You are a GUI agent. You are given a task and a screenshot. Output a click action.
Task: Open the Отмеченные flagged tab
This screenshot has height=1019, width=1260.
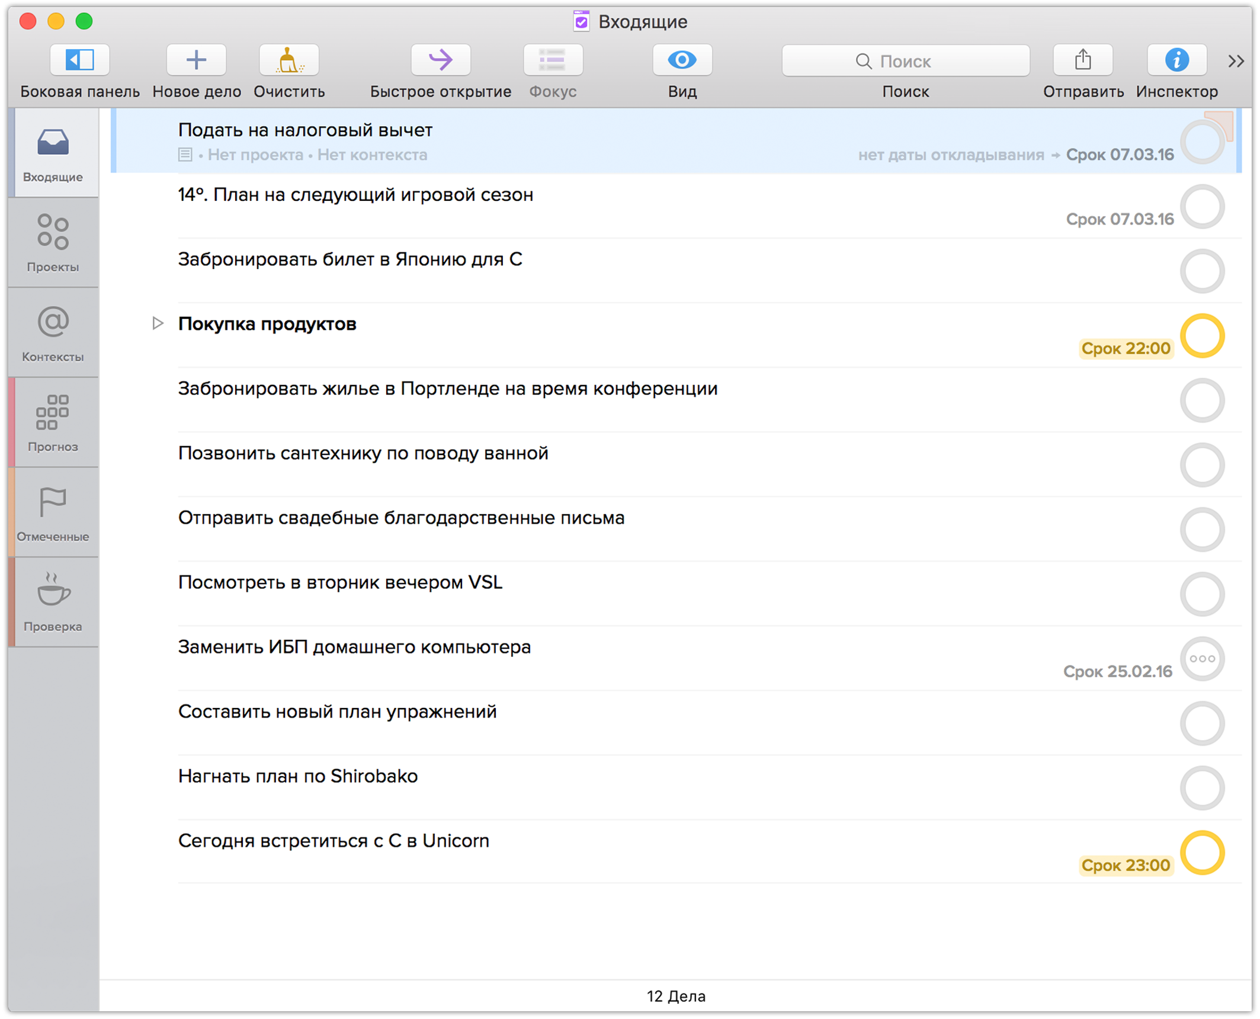click(53, 513)
